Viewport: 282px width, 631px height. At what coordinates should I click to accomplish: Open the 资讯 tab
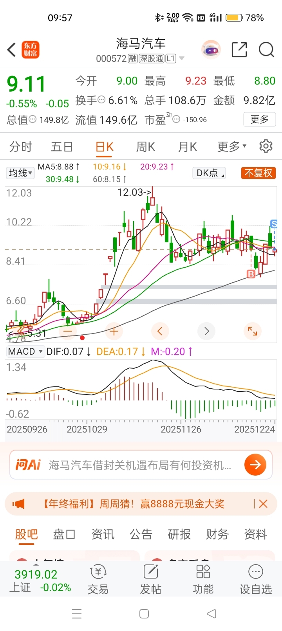[103, 534]
